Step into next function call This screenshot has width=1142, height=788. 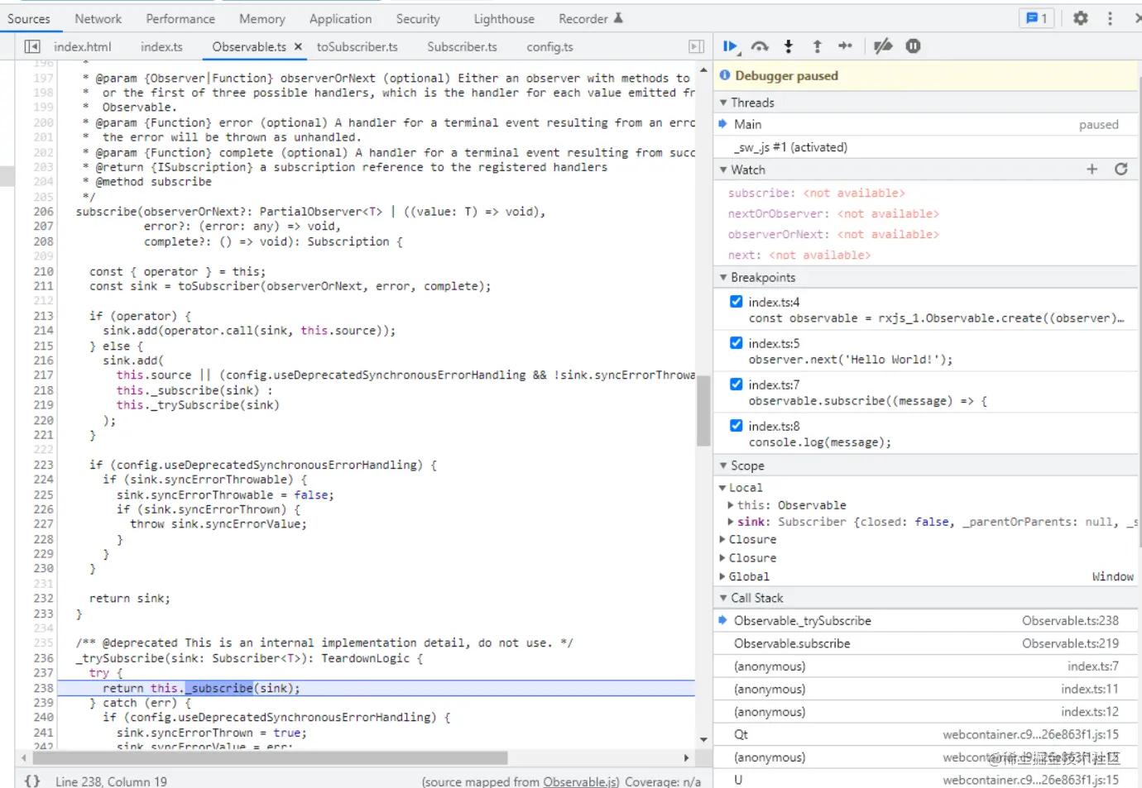[789, 46]
